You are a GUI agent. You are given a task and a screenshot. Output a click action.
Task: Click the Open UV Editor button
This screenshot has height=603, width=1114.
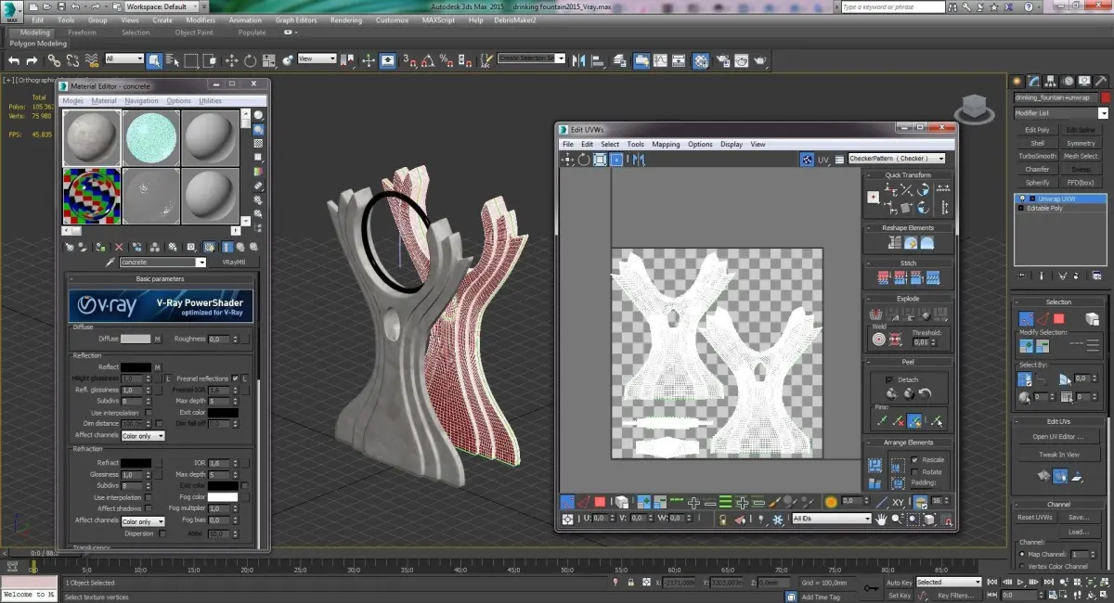pyautogui.click(x=1059, y=436)
